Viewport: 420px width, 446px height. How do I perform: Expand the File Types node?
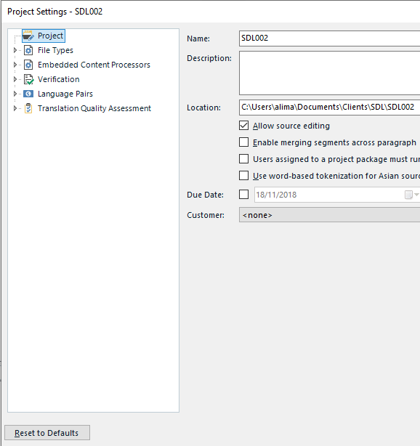point(15,50)
